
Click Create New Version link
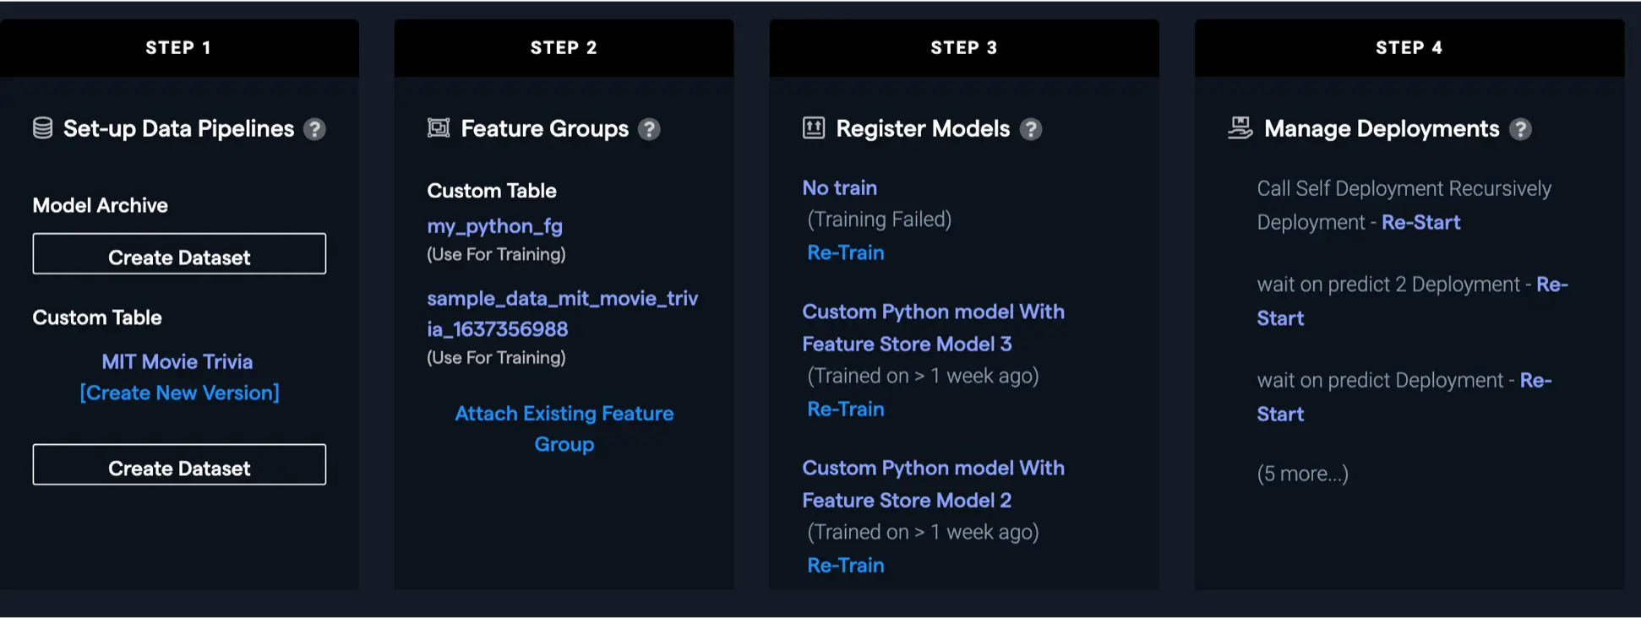[179, 393]
